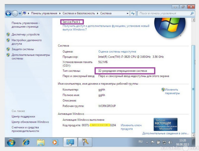Open Защита системы
Screen dimensions: 199x151
(x=23, y=49)
